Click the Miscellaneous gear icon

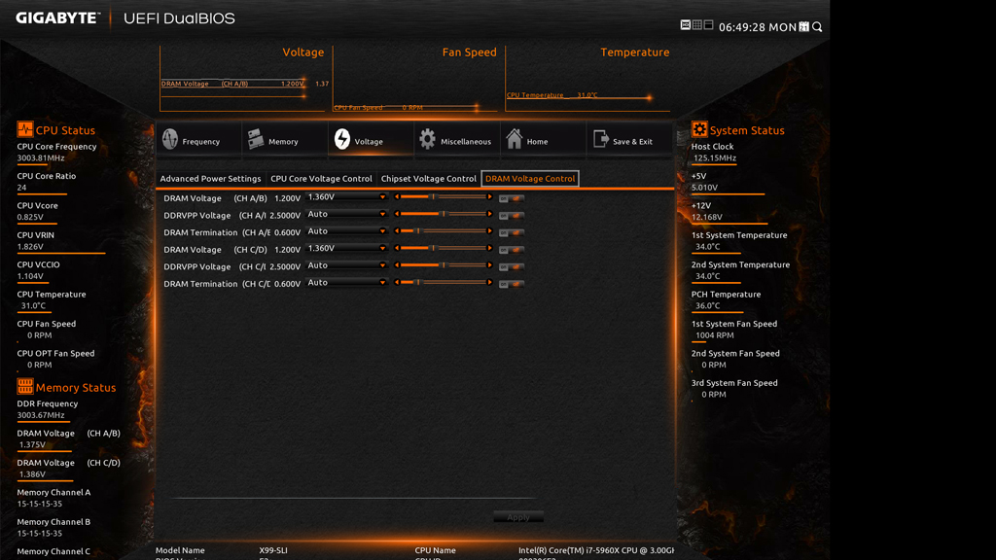pyautogui.click(x=427, y=140)
